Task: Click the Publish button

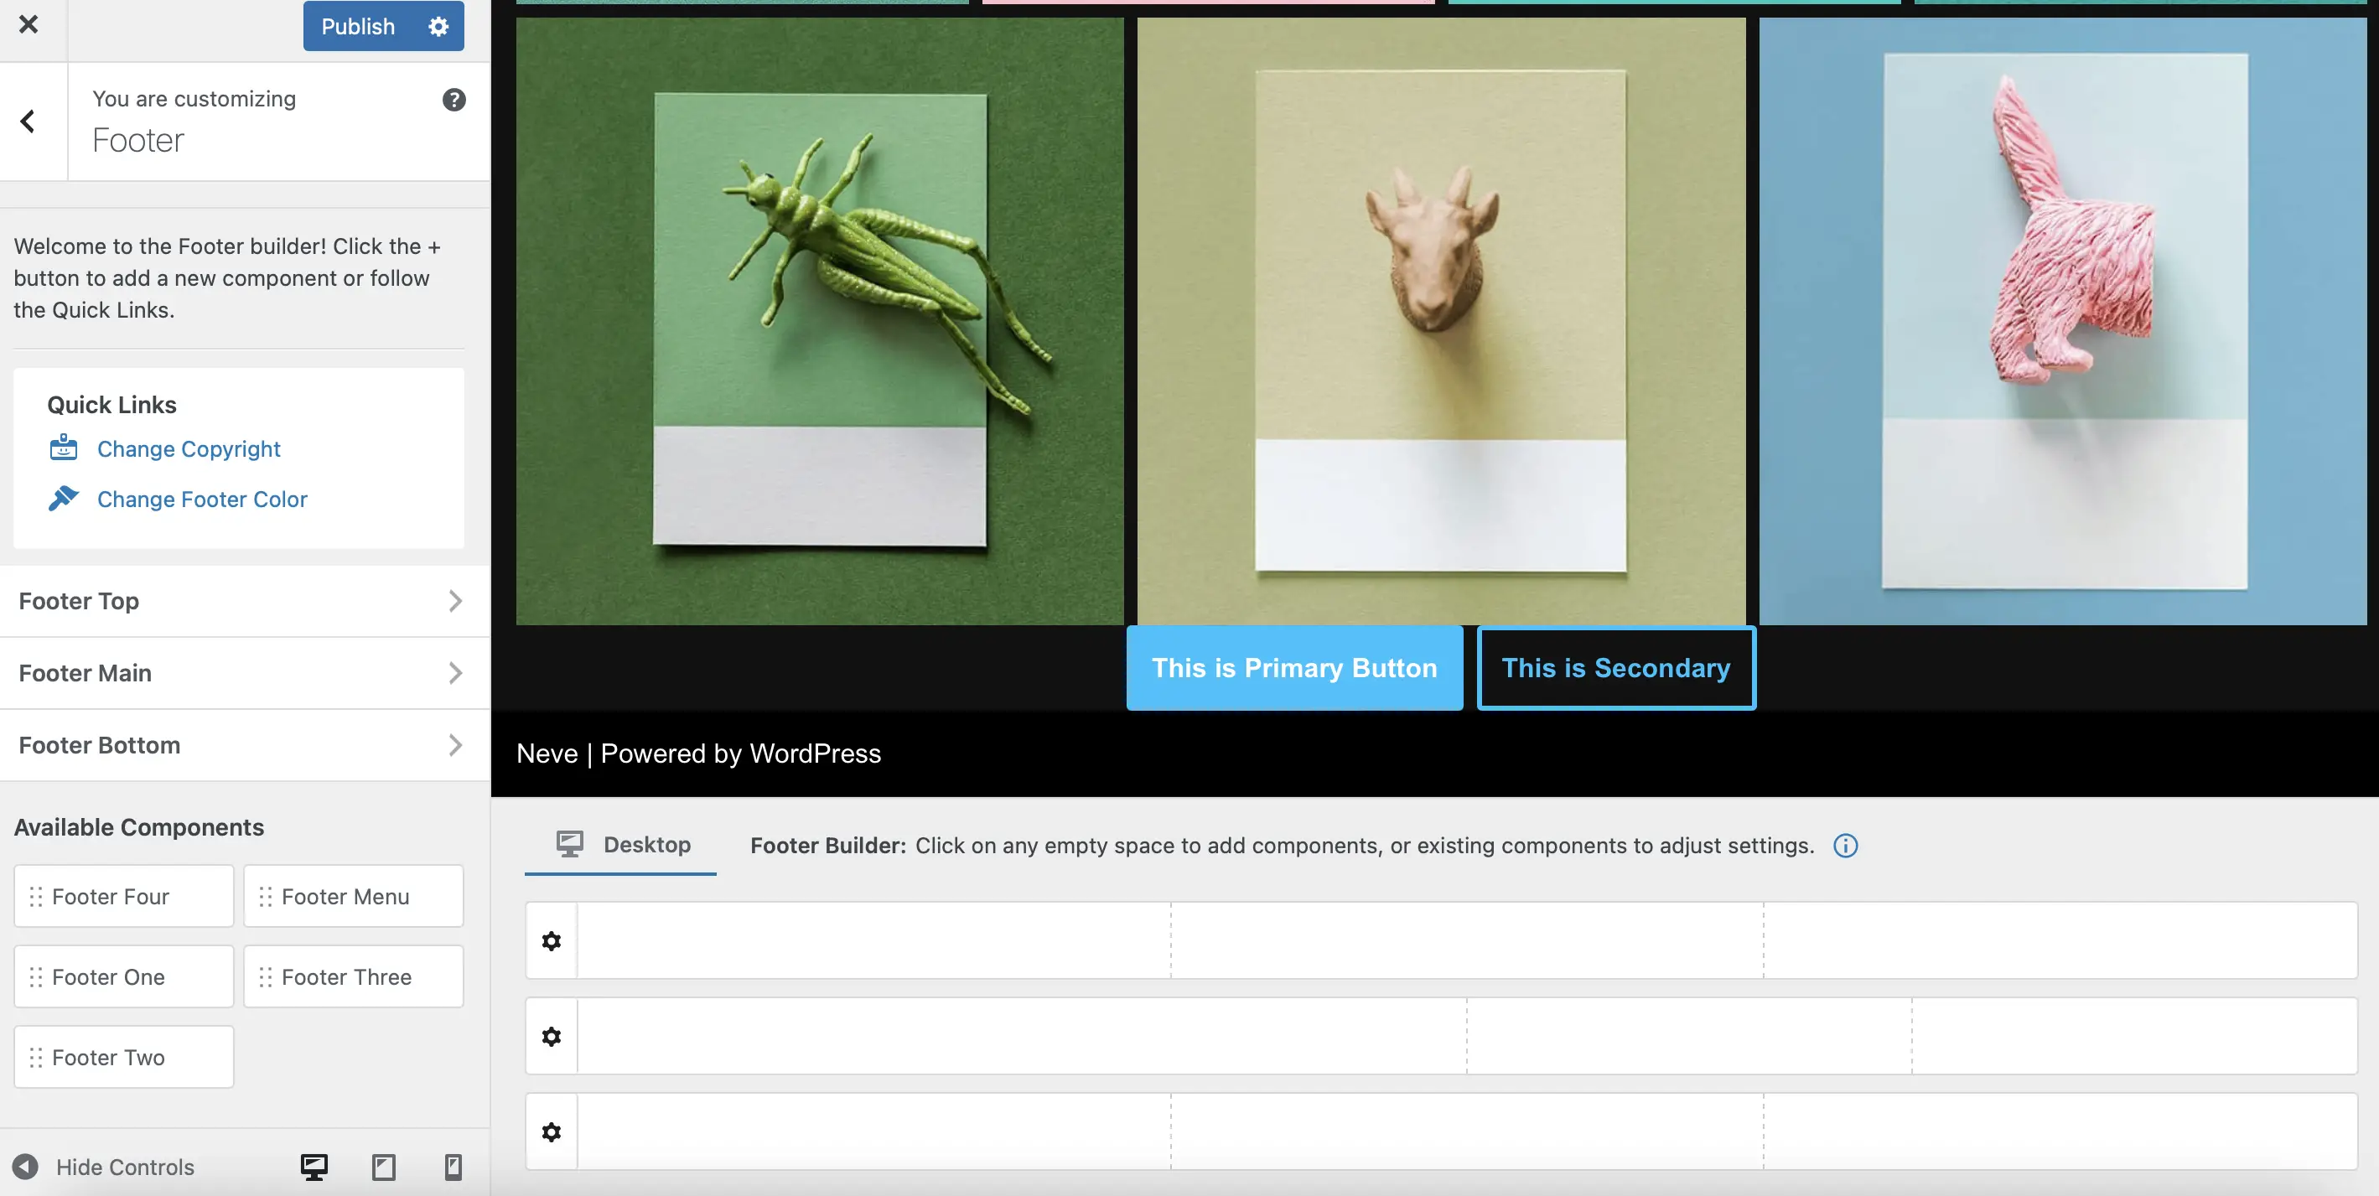Action: pos(359,24)
